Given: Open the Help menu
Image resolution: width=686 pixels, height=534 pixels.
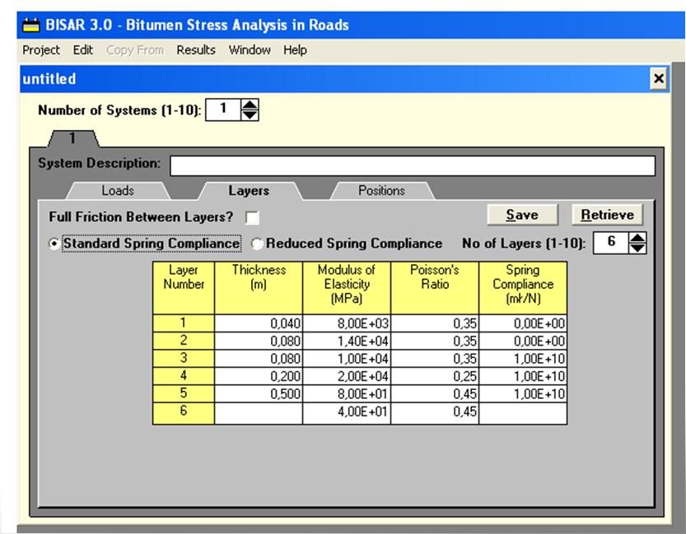Looking at the screenshot, I should tap(295, 50).
